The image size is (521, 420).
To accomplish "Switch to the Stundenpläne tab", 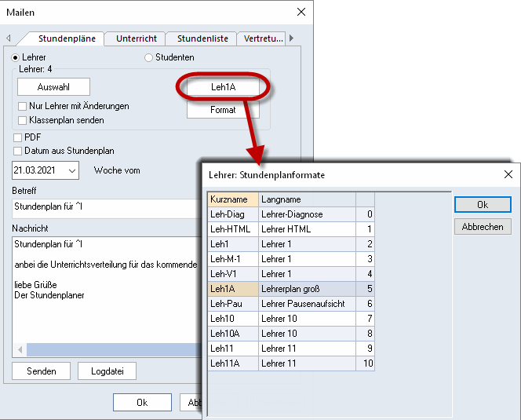I will pos(67,38).
